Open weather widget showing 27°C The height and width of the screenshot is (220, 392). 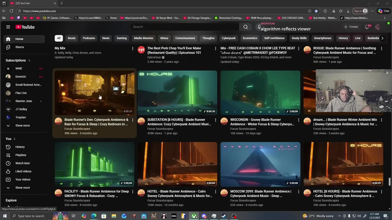[318, 216]
